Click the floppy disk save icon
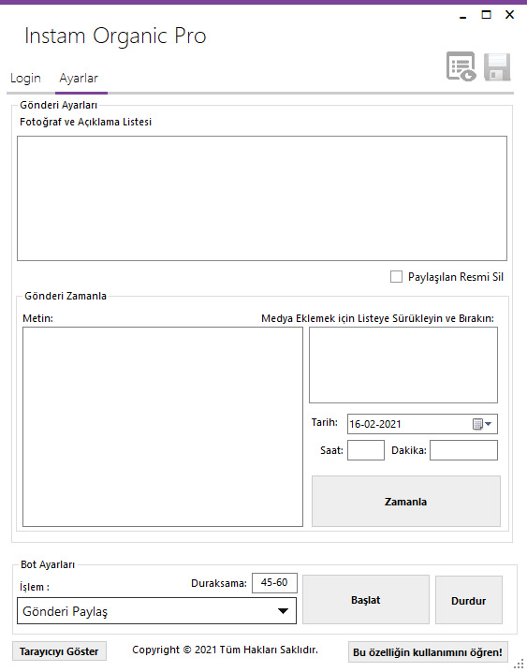Screen dimensions: 527x672 point(497,66)
